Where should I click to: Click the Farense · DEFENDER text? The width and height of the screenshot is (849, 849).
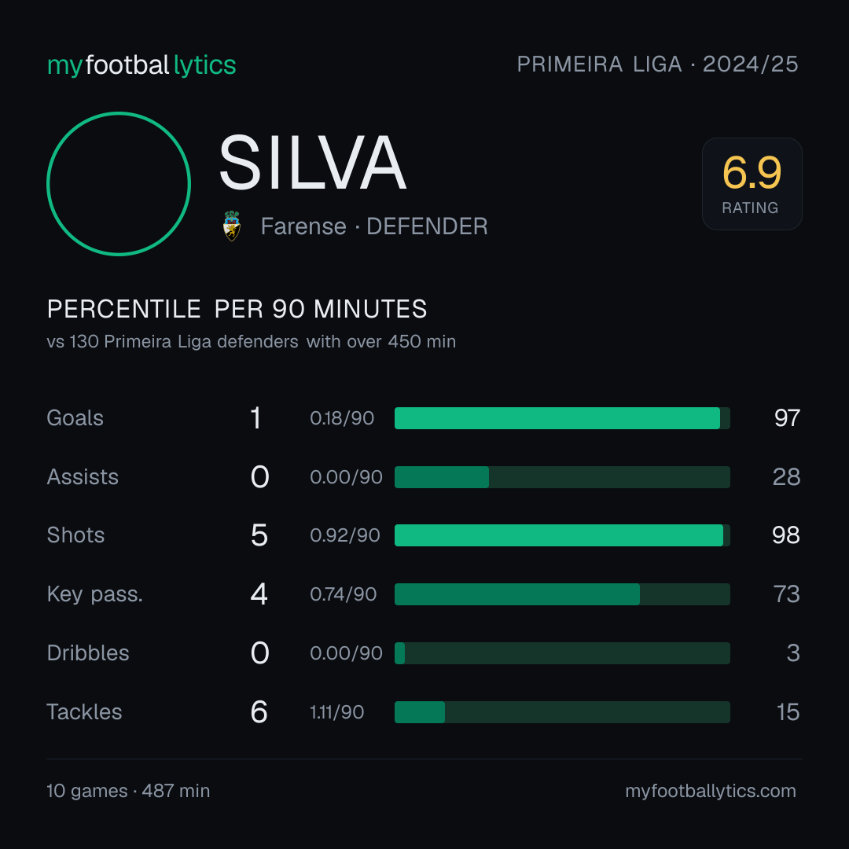[373, 226]
